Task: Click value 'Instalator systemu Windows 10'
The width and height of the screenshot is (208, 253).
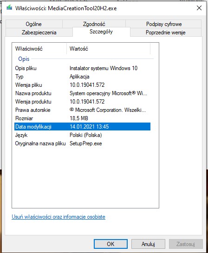Action: click(x=104, y=68)
